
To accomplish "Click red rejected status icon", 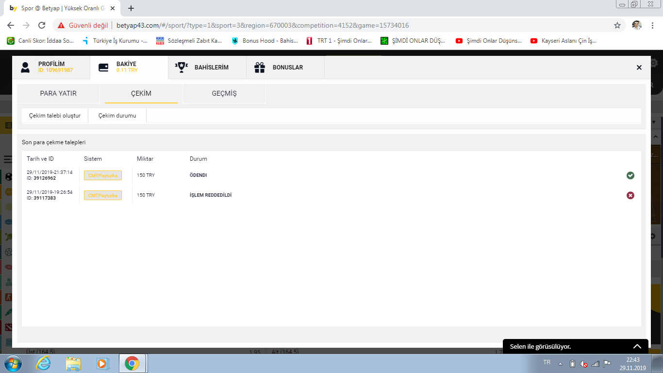I will click(630, 195).
